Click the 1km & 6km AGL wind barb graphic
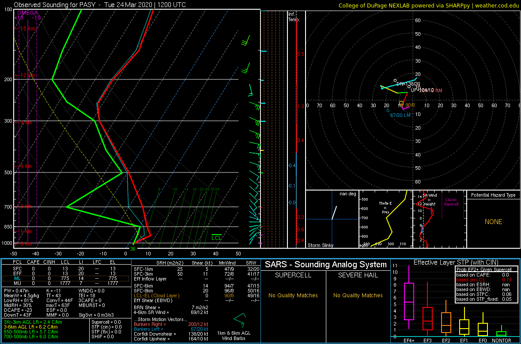Viewport: 521px width, 344px height. coord(240,320)
